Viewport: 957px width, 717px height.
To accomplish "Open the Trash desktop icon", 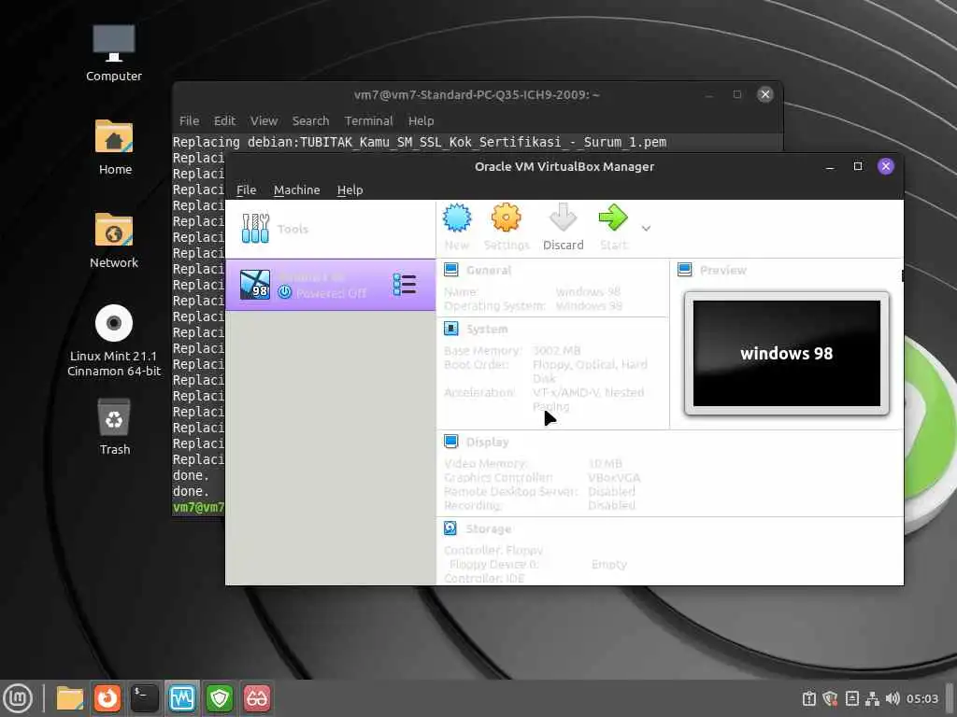I will coord(114,427).
